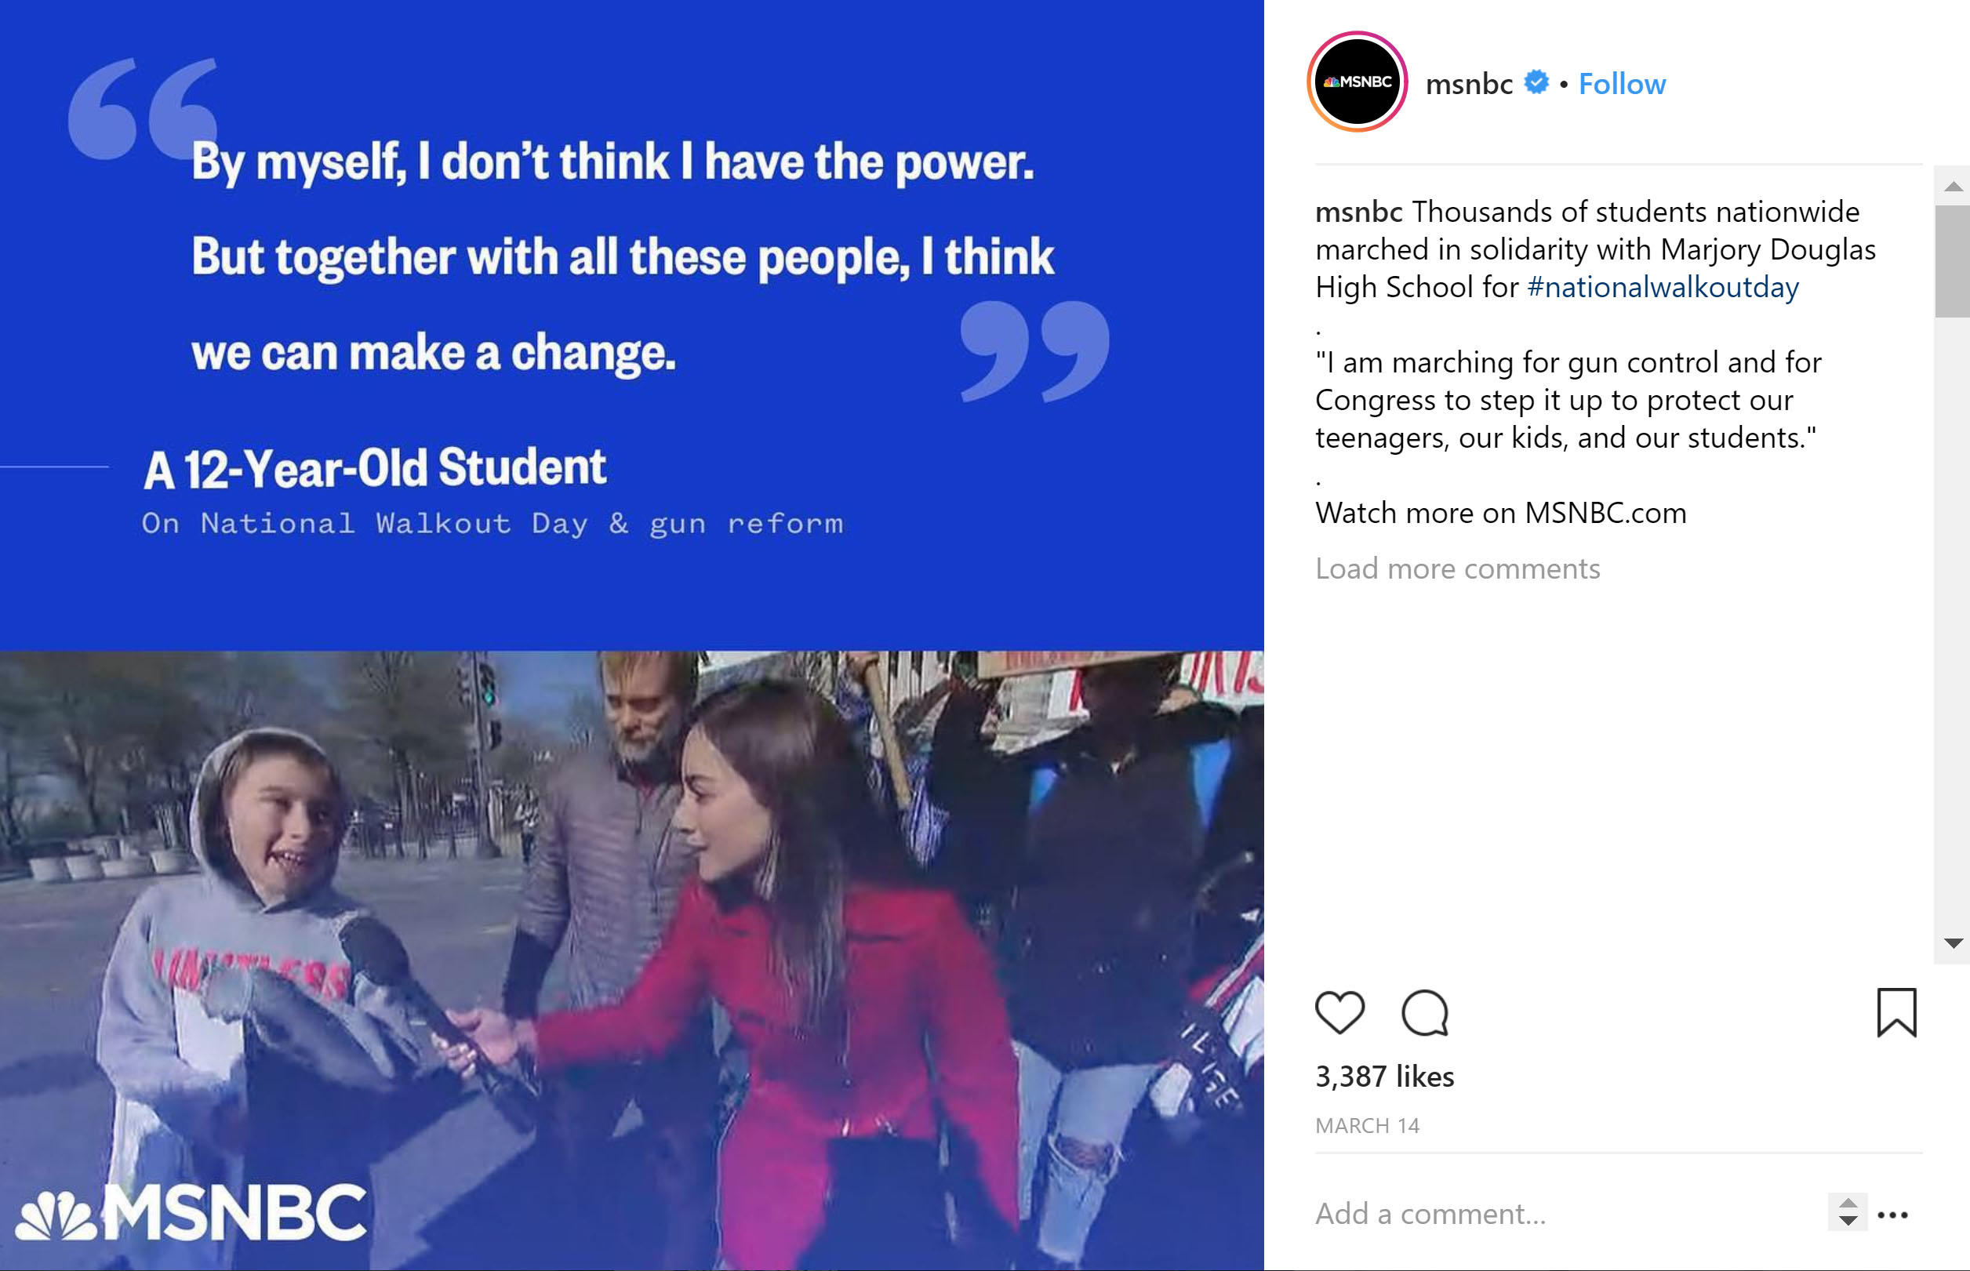The height and width of the screenshot is (1271, 1970).
Task: Click the caption scrollbar thumb
Action: click(1952, 261)
